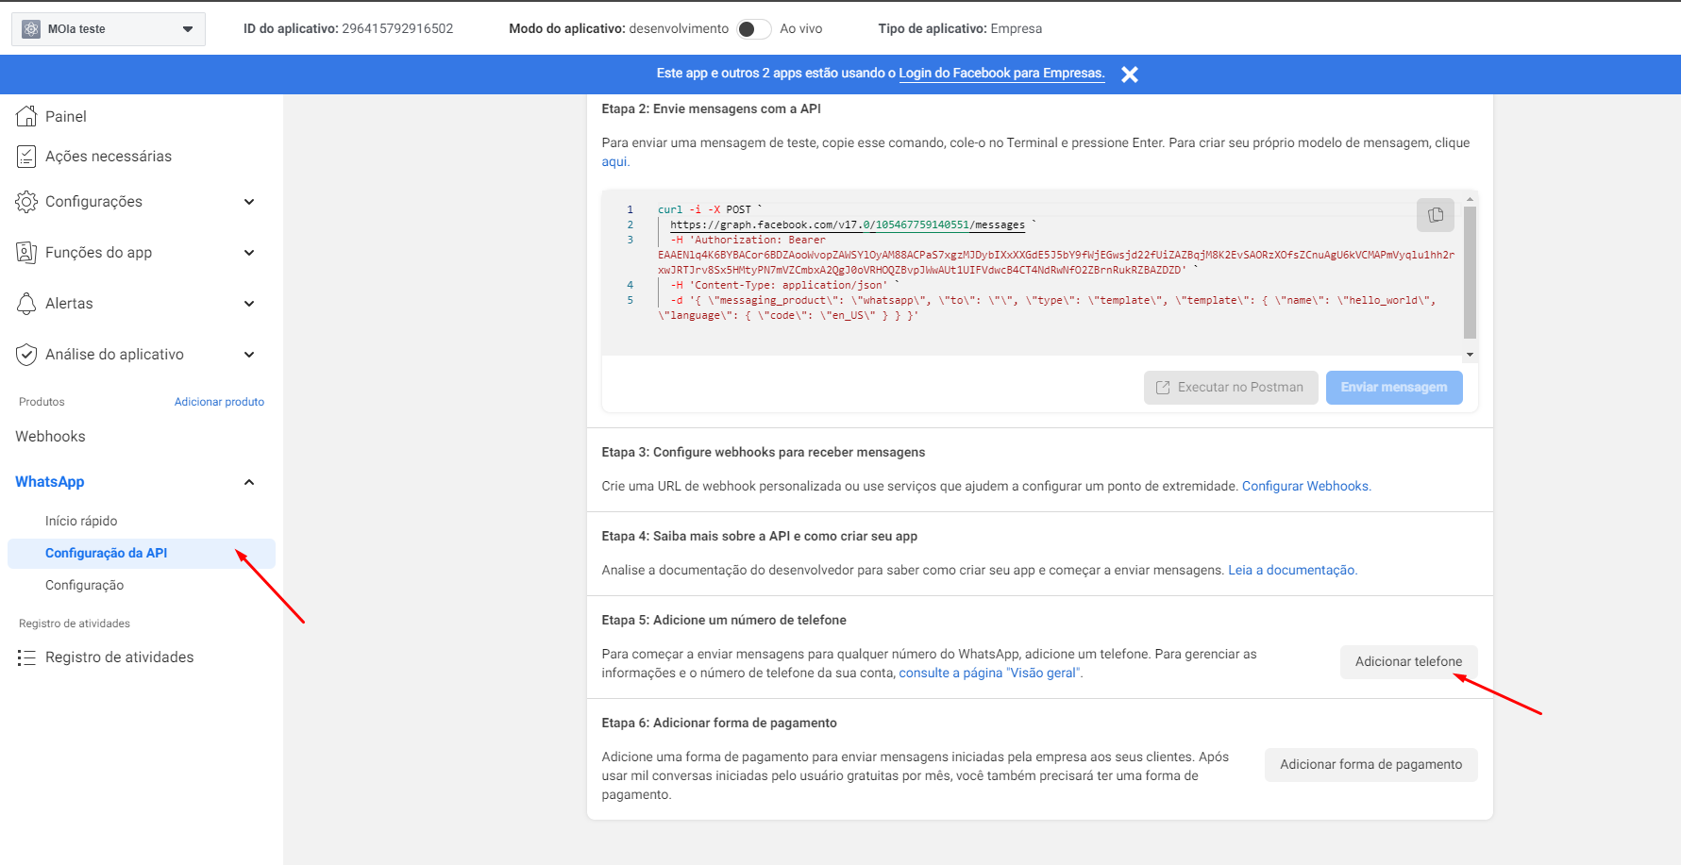Expand the Análise do aplicativo chevron
Screen dimensions: 1681x865
[249, 355]
